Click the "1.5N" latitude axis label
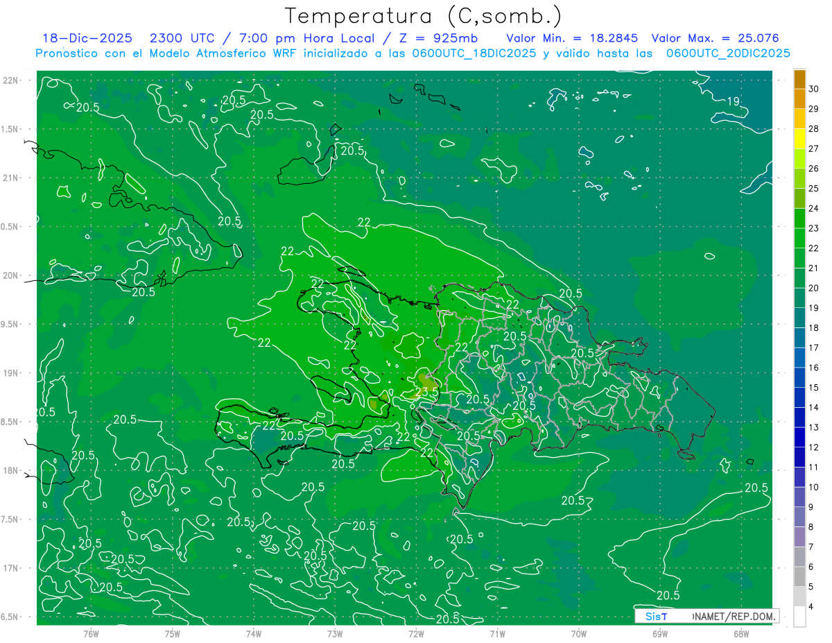 10,129
